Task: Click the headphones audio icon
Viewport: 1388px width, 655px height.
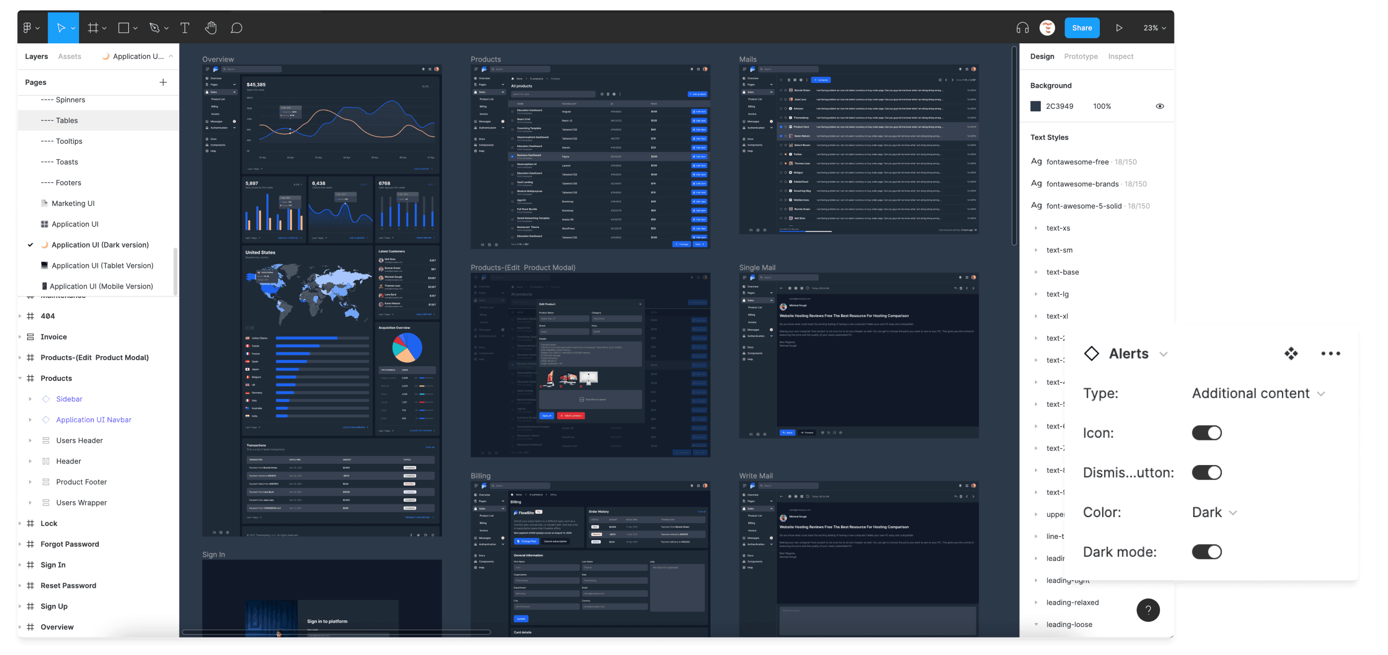Action: pos(1022,28)
